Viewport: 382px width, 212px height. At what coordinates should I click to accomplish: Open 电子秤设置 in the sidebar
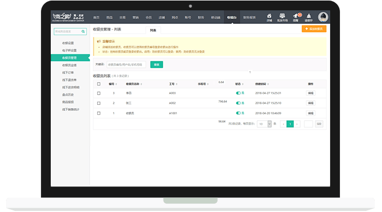pos(69,51)
